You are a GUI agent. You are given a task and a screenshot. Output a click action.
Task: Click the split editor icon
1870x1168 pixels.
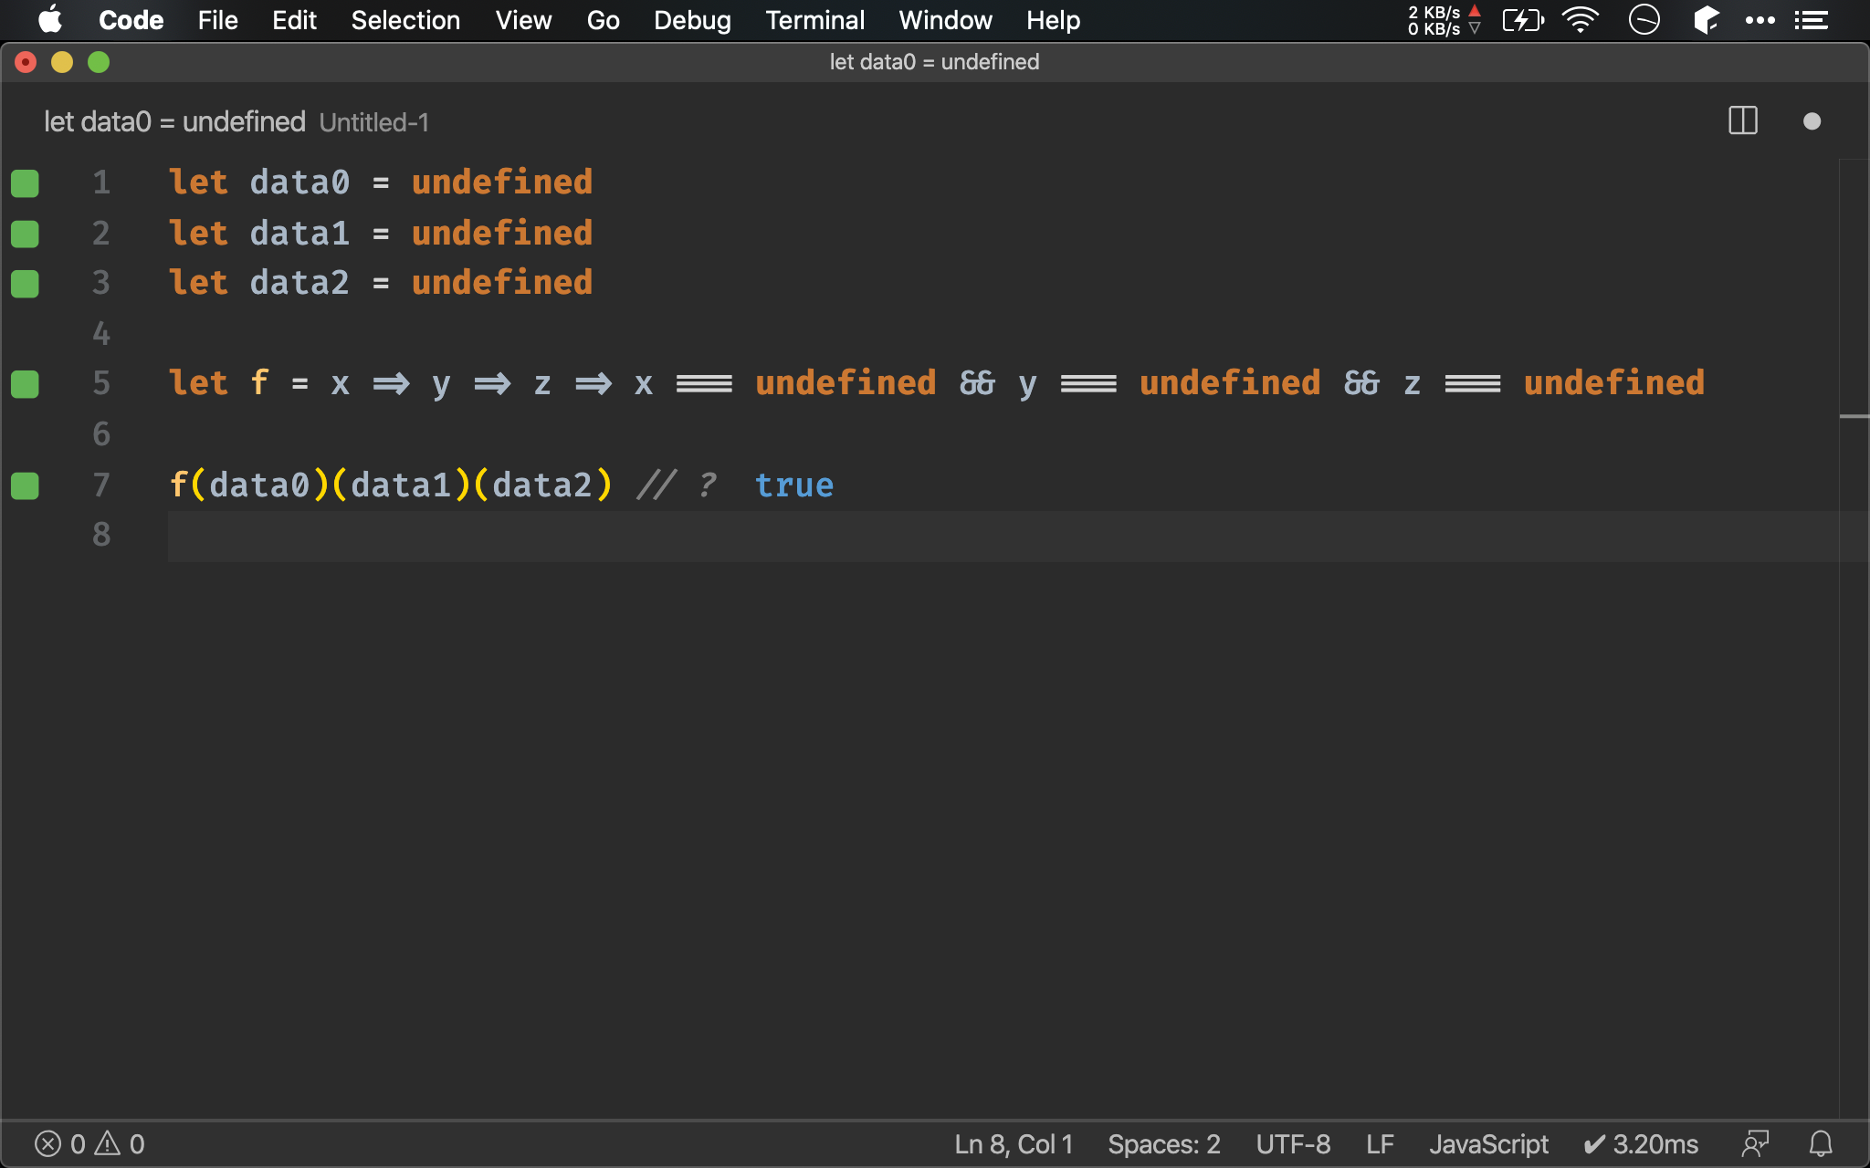click(x=1742, y=121)
